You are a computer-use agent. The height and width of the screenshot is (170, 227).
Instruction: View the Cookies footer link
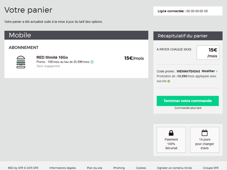pyautogui.click(x=141, y=168)
